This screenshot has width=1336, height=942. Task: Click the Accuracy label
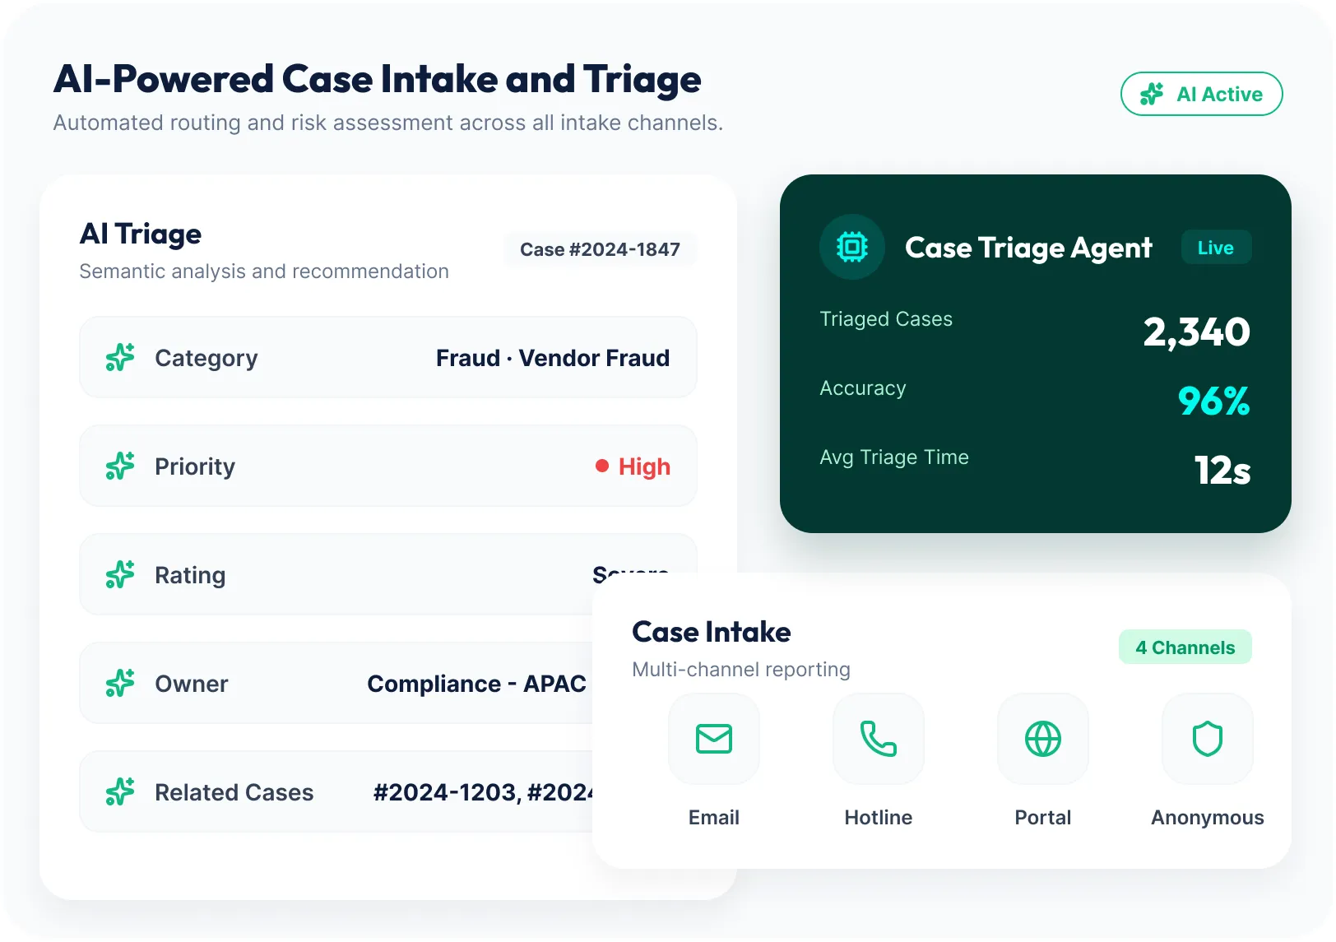pos(863,388)
